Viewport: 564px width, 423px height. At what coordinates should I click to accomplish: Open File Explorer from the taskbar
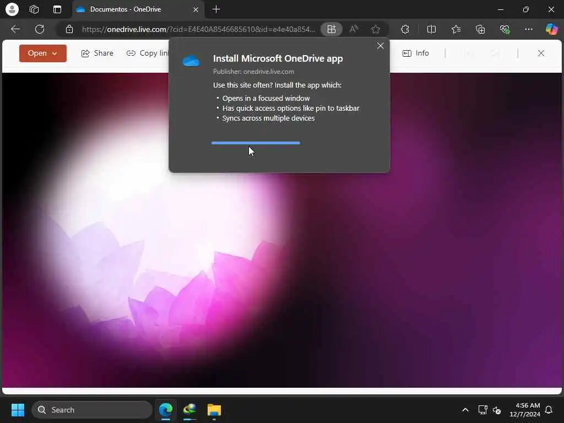coord(214,410)
